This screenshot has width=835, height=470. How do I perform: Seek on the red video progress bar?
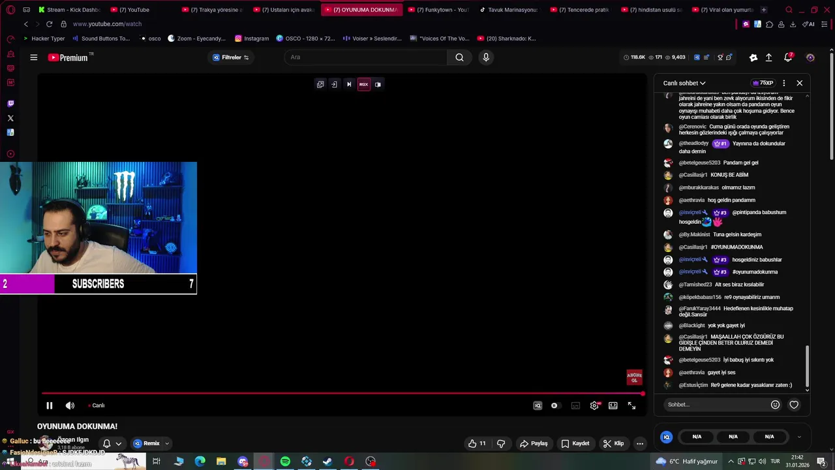(x=342, y=394)
